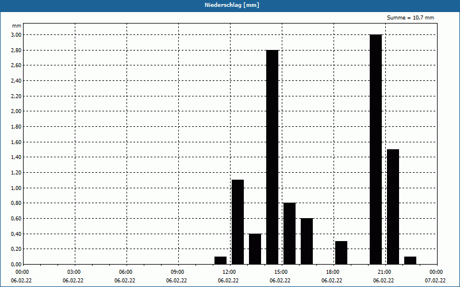Click the 2,40 y-axis label
The width and height of the screenshot is (460, 287).
(16, 80)
